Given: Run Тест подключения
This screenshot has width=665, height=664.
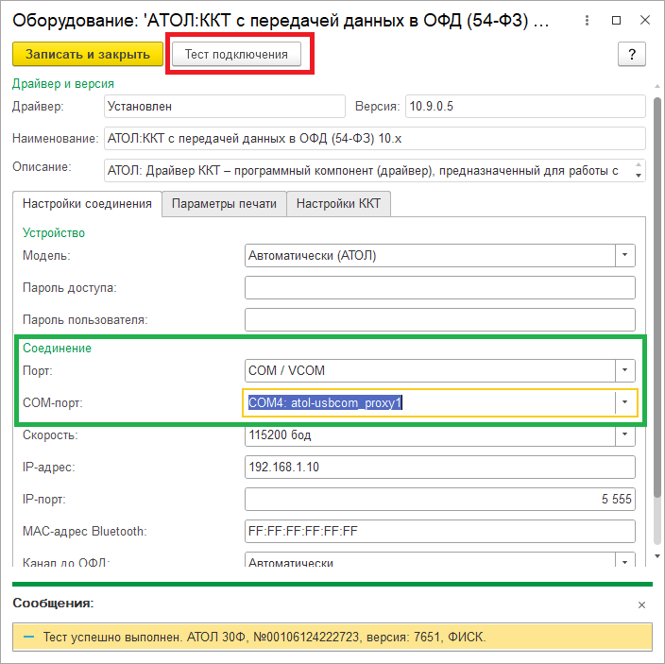Looking at the screenshot, I should (x=236, y=54).
